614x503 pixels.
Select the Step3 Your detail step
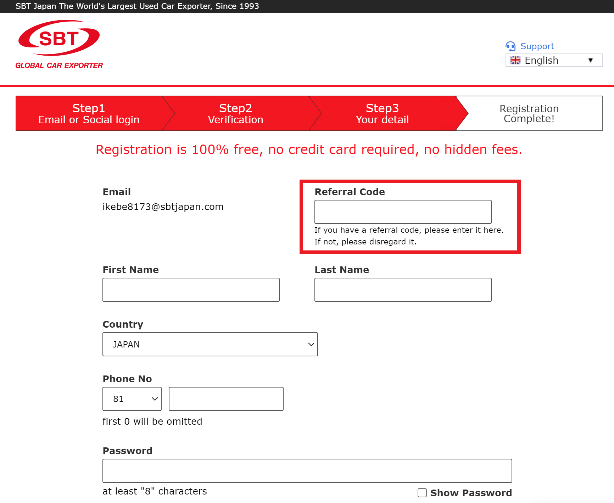(x=383, y=113)
